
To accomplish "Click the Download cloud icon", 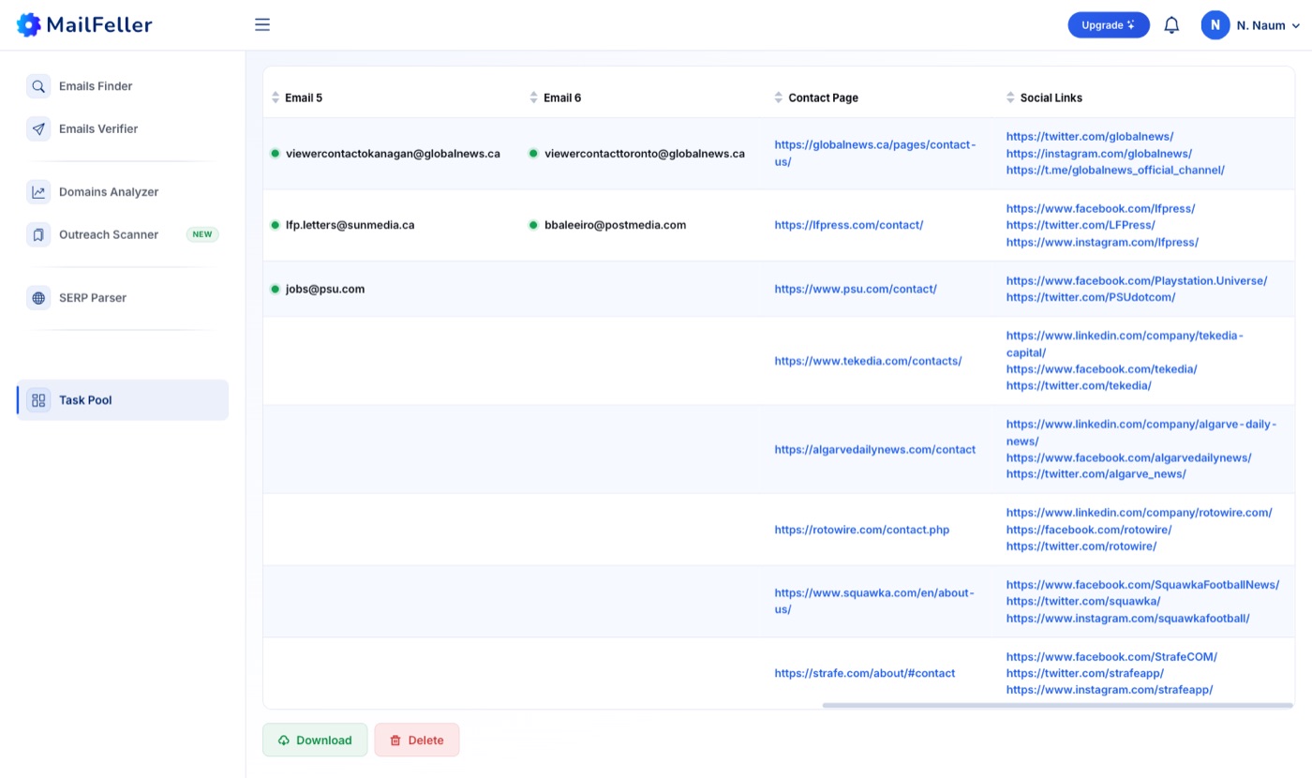I will (284, 741).
